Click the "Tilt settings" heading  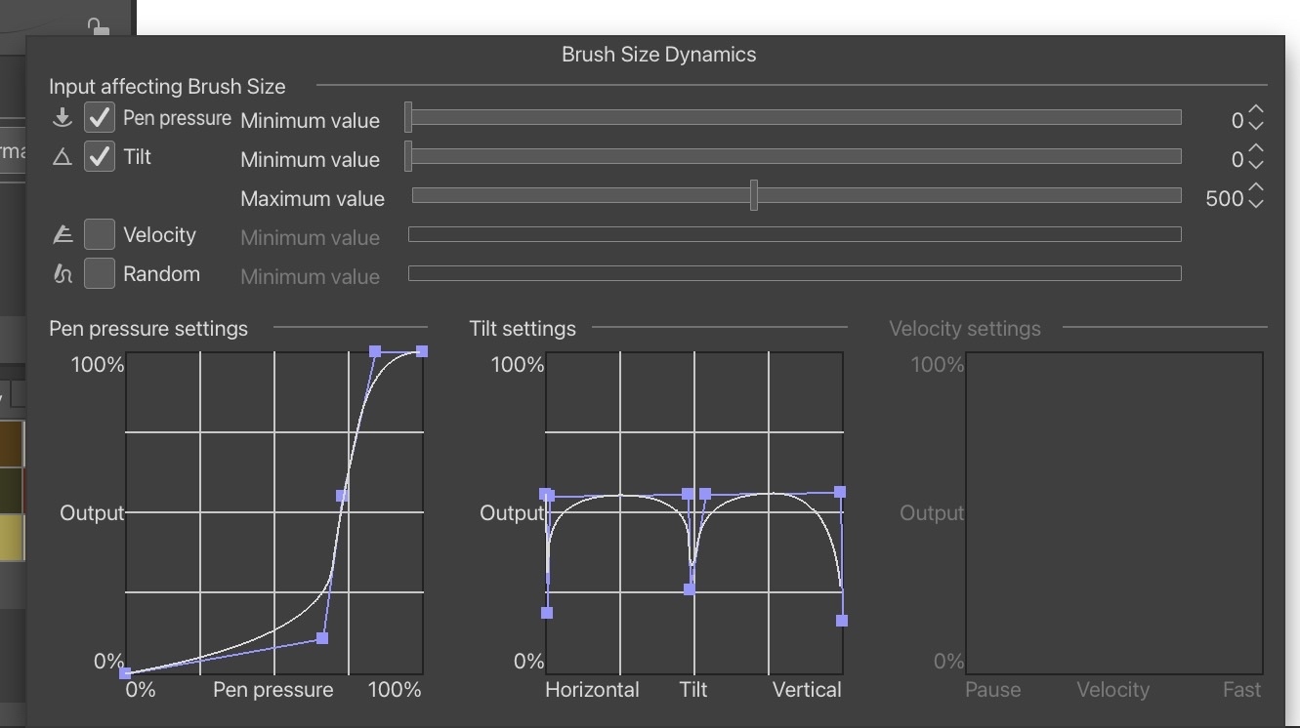coord(523,329)
